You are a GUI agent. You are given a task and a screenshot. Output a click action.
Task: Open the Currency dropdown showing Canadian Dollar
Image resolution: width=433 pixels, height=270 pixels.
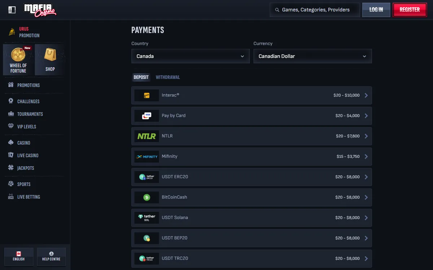pos(312,56)
